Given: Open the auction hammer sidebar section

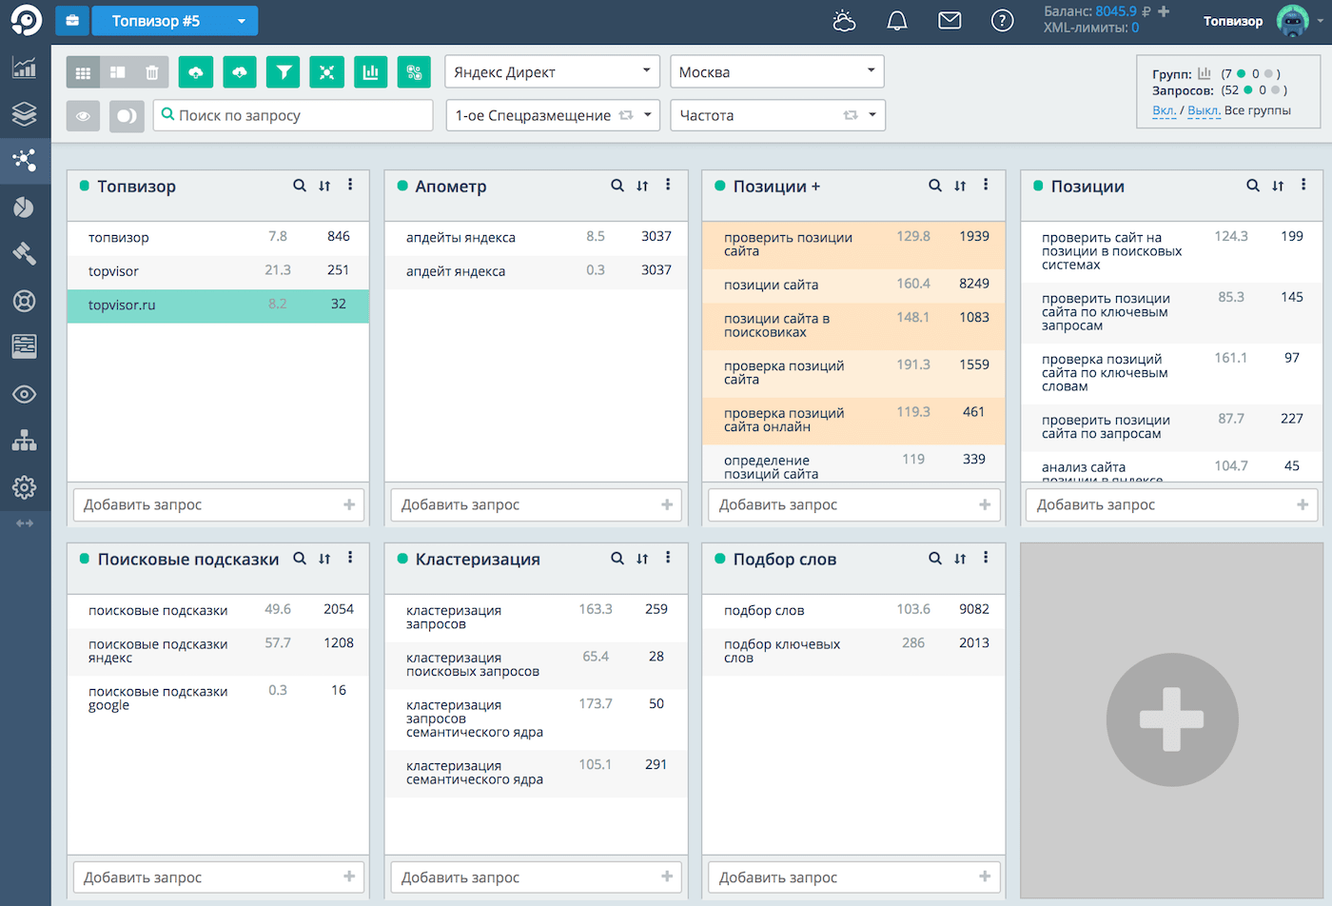Looking at the screenshot, I should click(x=24, y=253).
